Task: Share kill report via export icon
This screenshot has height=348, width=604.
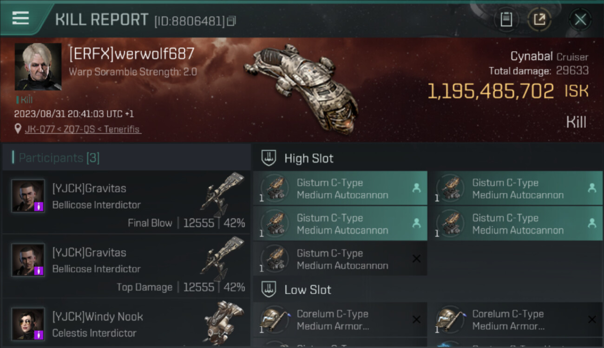Action: (x=539, y=19)
